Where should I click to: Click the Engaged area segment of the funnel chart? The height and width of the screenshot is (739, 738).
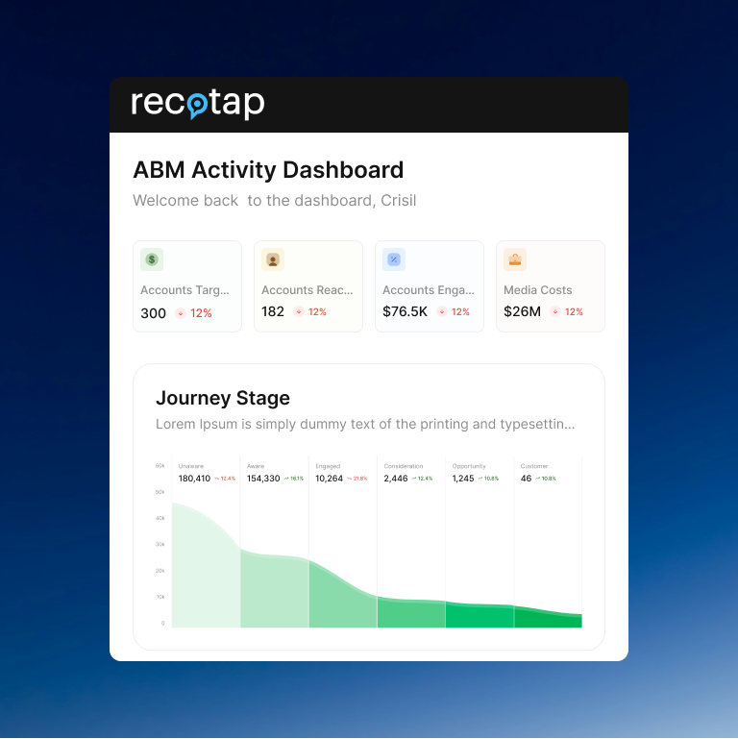pyautogui.click(x=343, y=605)
